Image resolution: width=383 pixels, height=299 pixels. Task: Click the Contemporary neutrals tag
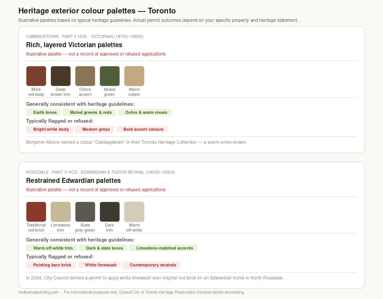pos(152,265)
